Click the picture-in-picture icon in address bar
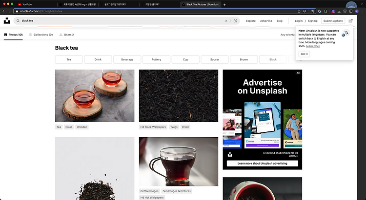366x200 pixels. (x=305, y=11)
